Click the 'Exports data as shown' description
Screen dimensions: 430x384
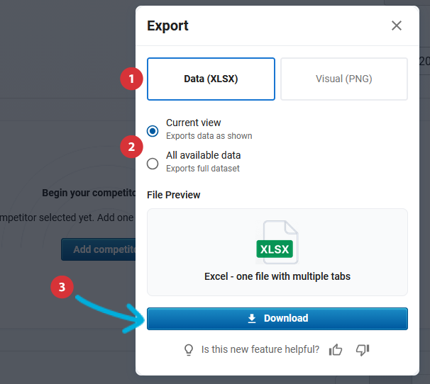[x=209, y=136]
